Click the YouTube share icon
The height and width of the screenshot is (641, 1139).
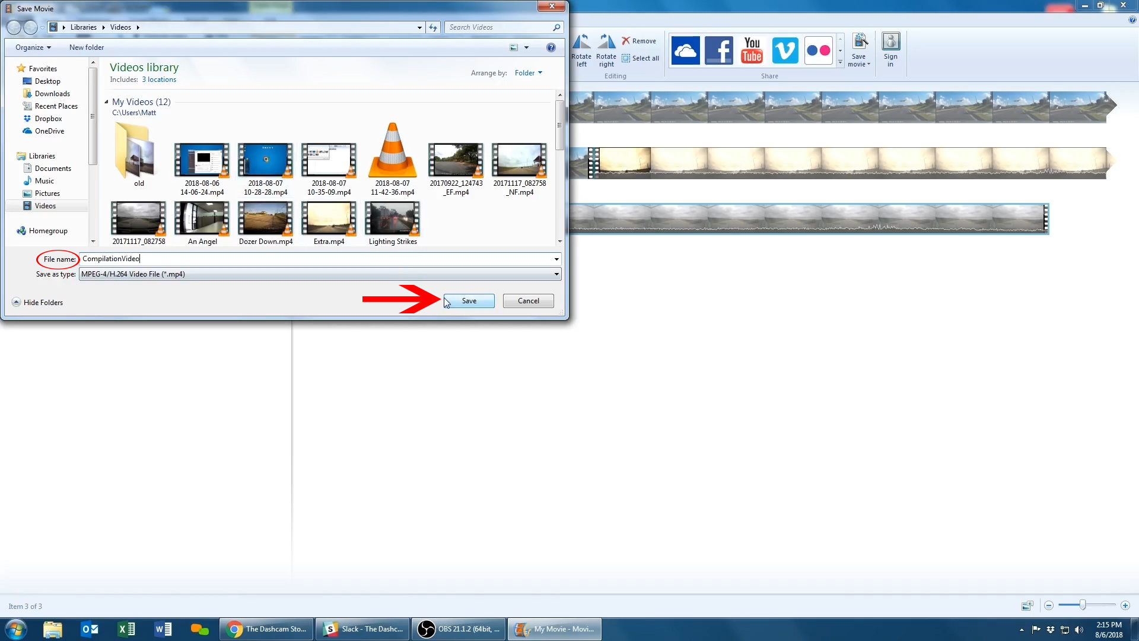(x=752, y=50)
